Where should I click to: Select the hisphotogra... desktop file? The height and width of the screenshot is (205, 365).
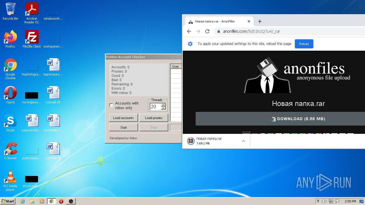pyautogui.click(x=32, y=70)
